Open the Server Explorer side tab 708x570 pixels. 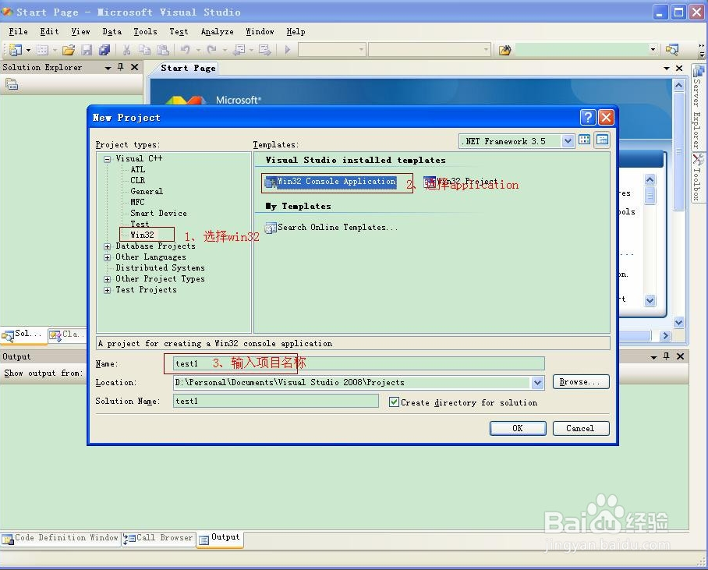(x=697, y=107)
